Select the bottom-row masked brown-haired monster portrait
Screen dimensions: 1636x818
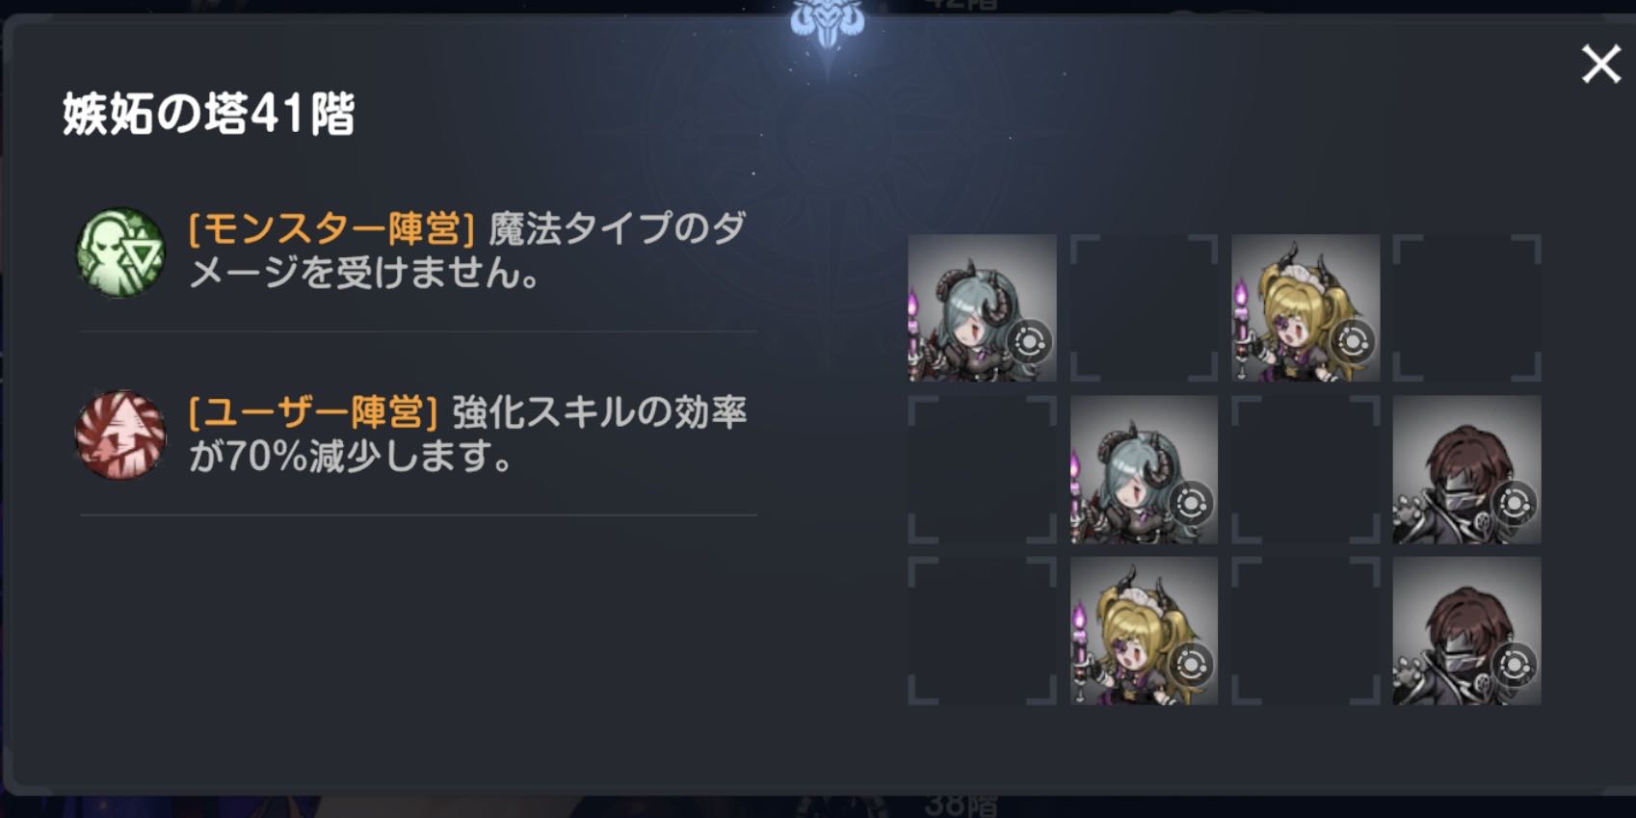(1466, 631)
